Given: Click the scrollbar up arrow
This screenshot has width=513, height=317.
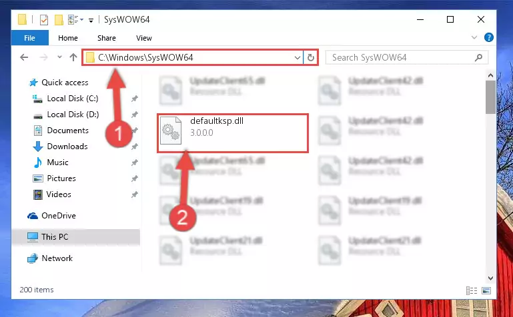Looking at the screenshot, I should point(490,76).
